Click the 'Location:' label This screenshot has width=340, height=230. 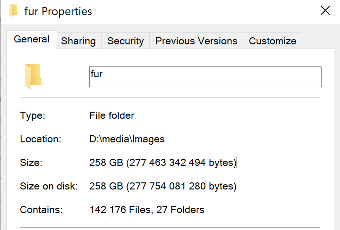click(x=41, y=139)
